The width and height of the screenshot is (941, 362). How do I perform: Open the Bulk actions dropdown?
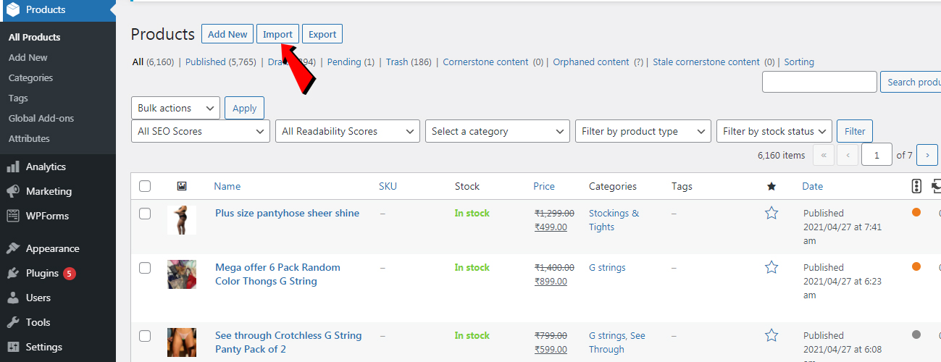(175, 108)
